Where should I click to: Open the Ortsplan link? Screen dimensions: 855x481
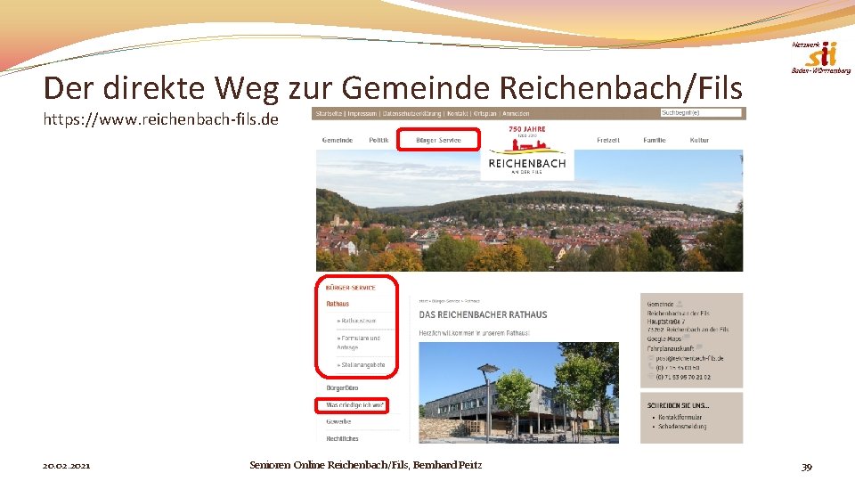484,113
